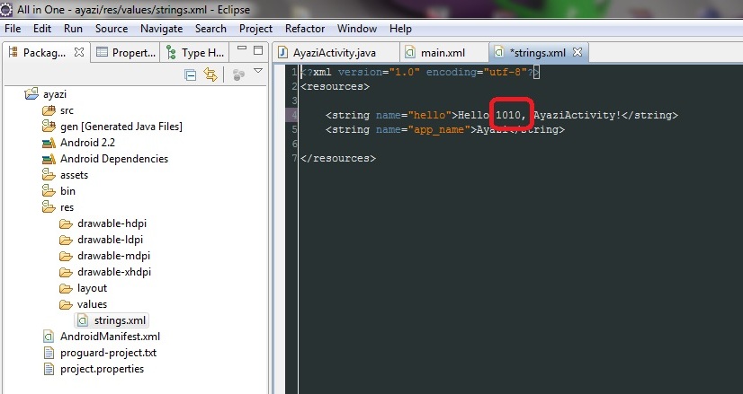Open the Navigate menu
This screenshot has width=743, height=394.
(x=161, y=29)
